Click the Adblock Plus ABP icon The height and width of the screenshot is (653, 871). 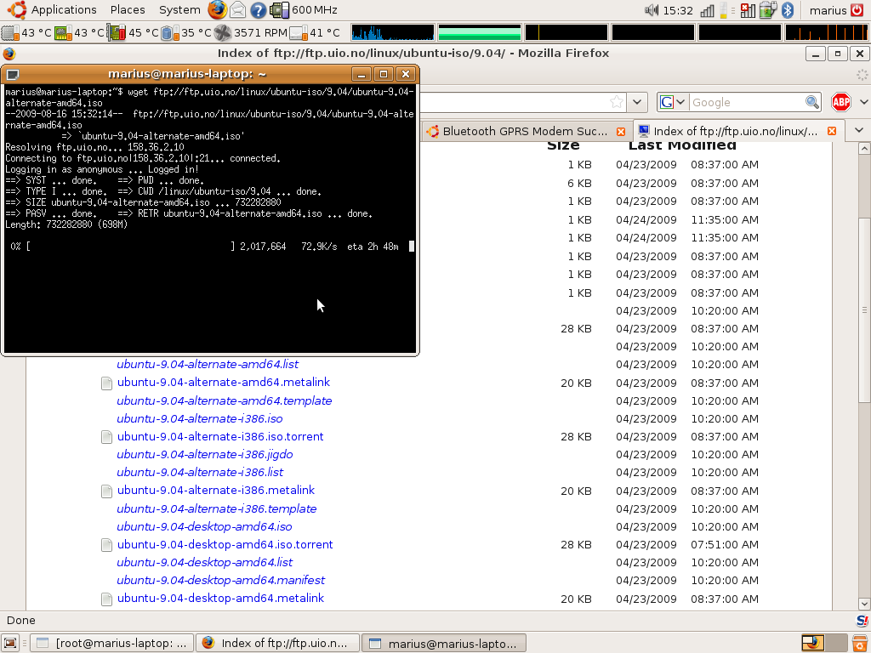click(x=841, y=102)
